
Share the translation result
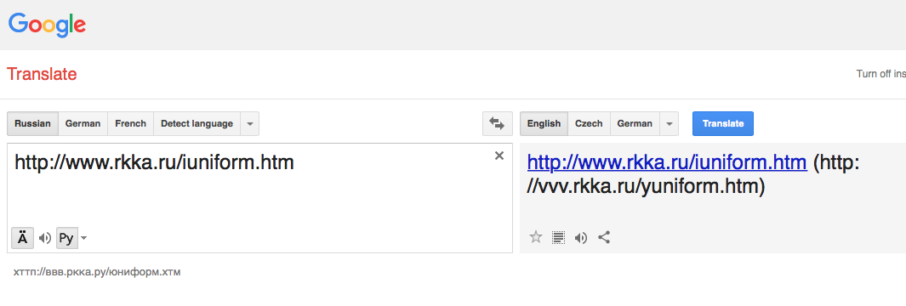tap(604, 237)
